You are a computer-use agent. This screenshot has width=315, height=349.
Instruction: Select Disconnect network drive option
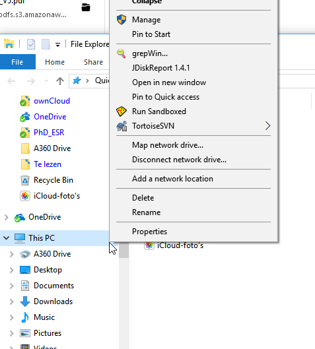(193, 160)
